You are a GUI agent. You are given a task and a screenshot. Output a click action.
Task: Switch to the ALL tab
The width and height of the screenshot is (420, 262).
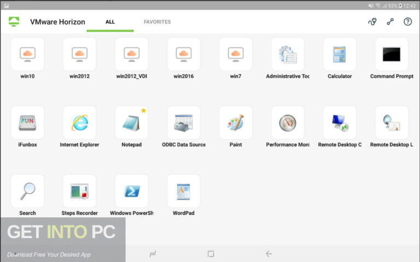pyautogui.click(x=110, y=22)
